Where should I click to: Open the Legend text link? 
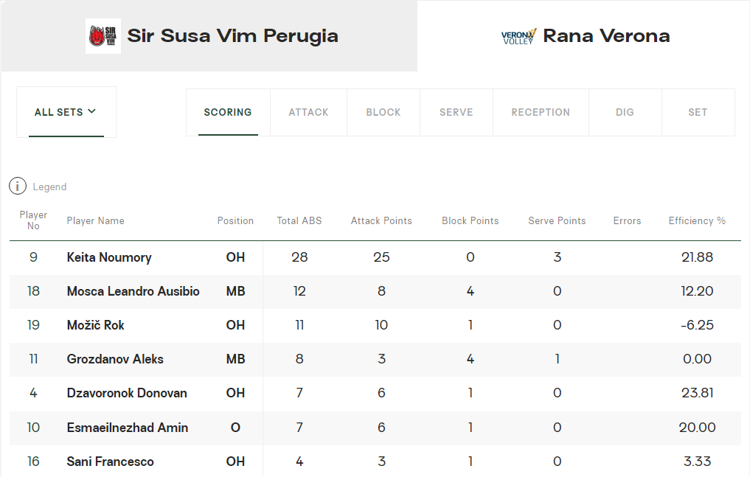49,187
